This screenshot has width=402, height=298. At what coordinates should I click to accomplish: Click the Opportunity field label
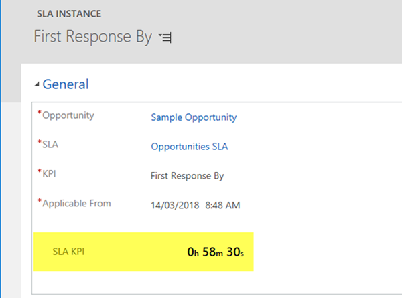click(68, 115)
